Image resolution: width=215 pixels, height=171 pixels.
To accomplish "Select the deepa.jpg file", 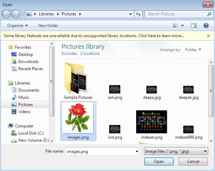I will pos(152,92).
